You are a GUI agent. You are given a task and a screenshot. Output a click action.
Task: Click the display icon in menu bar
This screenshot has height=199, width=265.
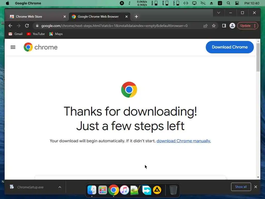point(194,3)
